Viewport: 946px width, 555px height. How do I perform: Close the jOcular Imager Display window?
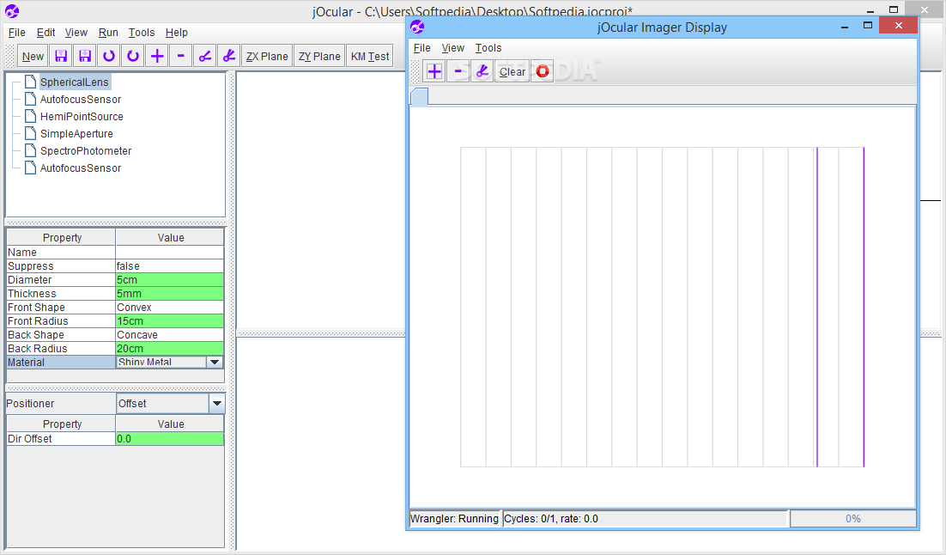click(898, 26)
